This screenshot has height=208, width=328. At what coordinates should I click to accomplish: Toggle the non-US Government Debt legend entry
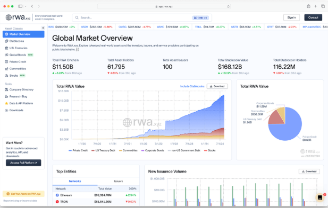pyautogui.click(x=184, y=150)
